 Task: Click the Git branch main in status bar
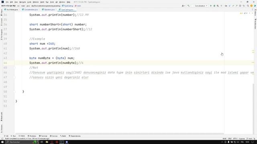pyautogui.click(x=250, y=139)
